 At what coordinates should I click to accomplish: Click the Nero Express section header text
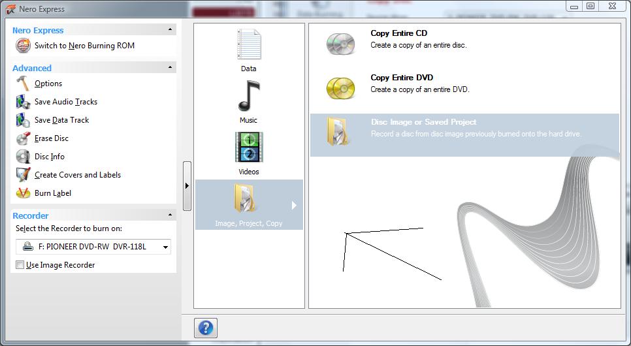[x=38, y=30]
